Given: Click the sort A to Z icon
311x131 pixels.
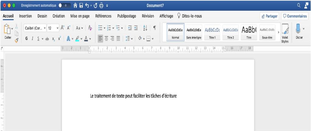Looking at the screenshot, I should 145,28.
